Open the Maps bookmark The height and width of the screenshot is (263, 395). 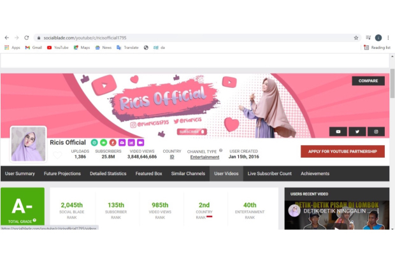coord(82,47)
